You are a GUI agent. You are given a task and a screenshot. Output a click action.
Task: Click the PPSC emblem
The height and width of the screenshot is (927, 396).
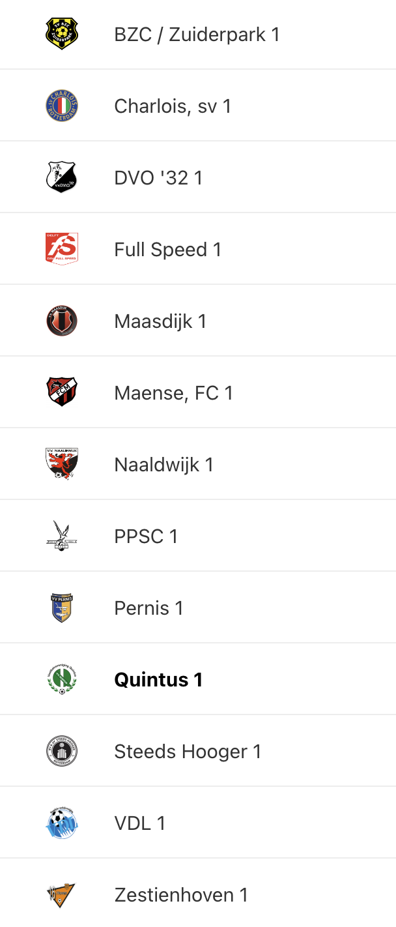point(62,536)
